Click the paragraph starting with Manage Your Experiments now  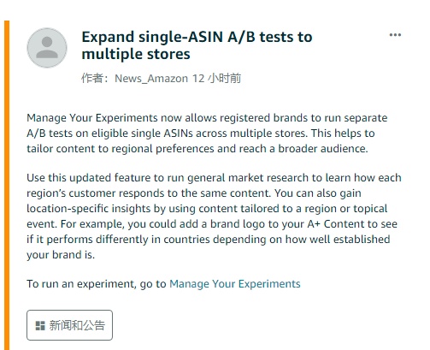207,133
